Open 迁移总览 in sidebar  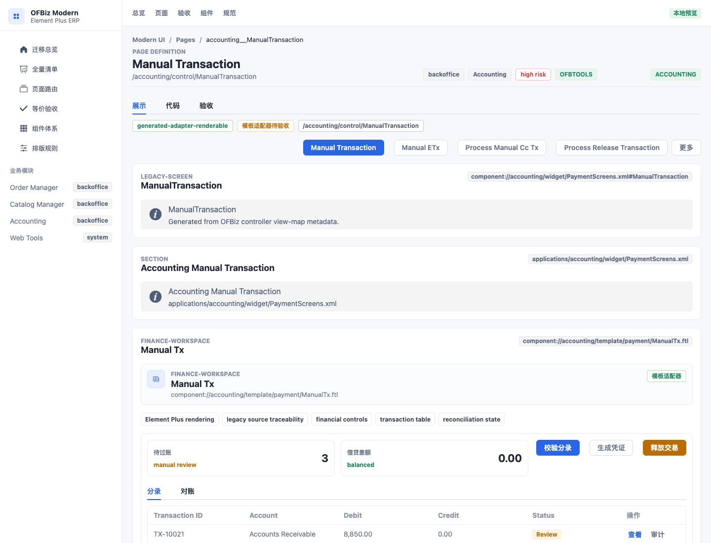tap(61, 49)
